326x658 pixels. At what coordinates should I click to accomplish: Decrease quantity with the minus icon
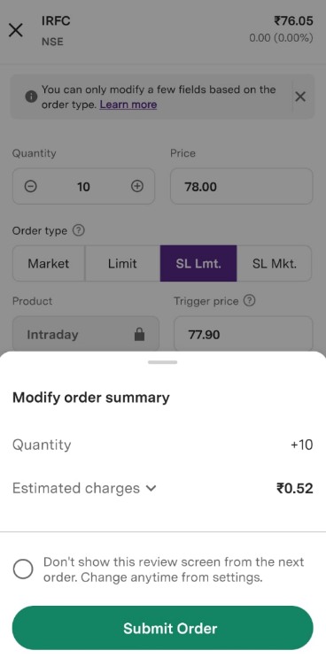[31, 186]
